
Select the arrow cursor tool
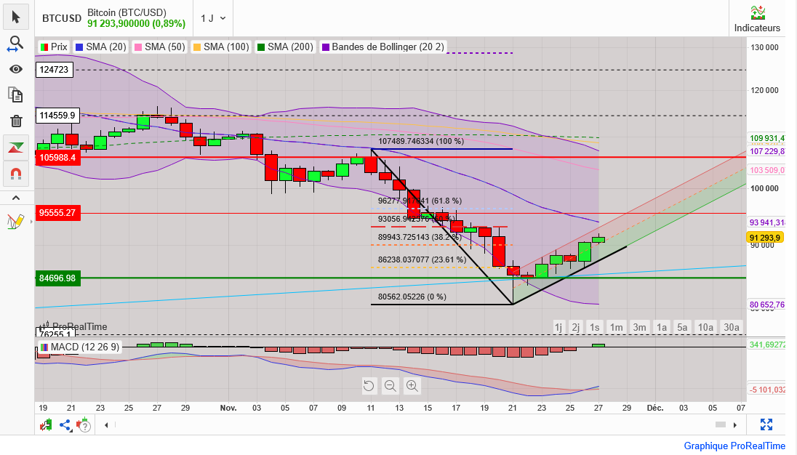pos(16,17)
